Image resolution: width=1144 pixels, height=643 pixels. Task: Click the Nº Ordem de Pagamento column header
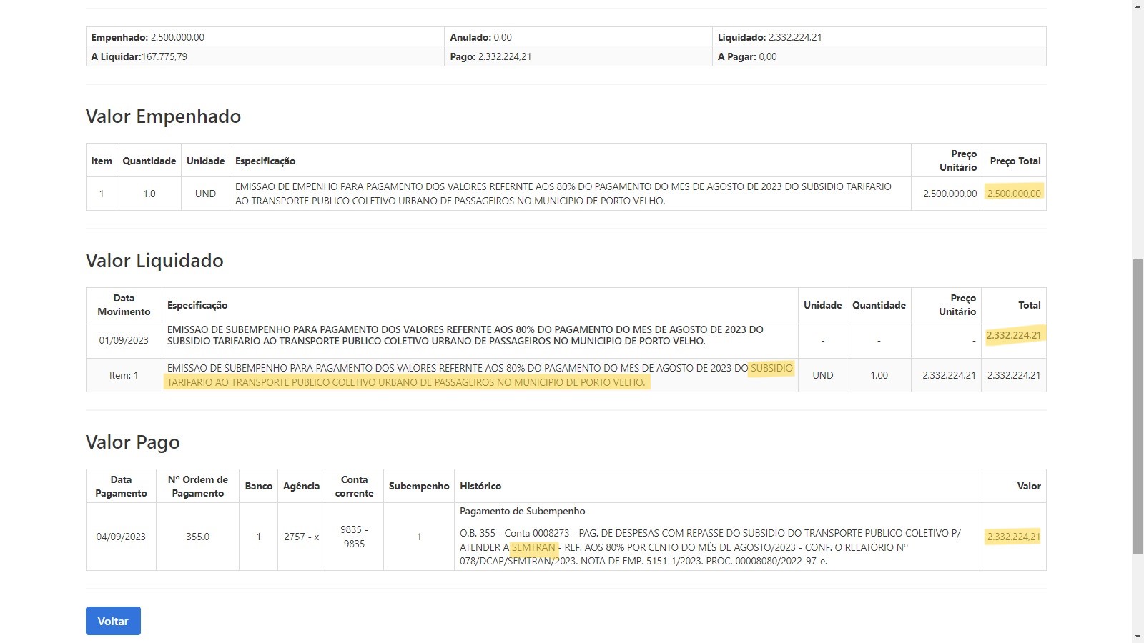point(197,486)
